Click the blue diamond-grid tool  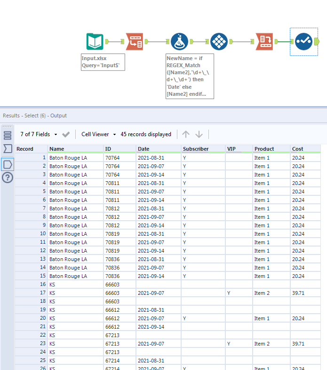(219, 42)
